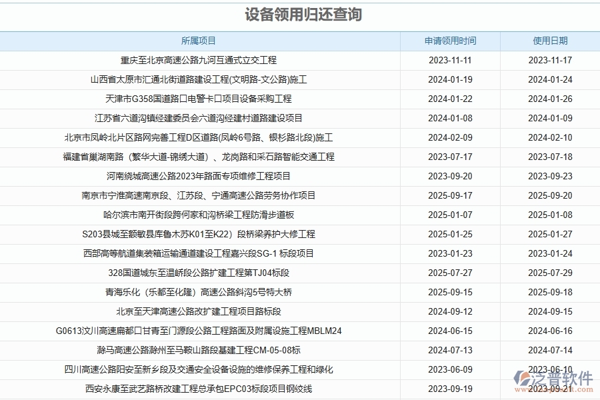Sort by the 所属项目 column header

point(201,41)
